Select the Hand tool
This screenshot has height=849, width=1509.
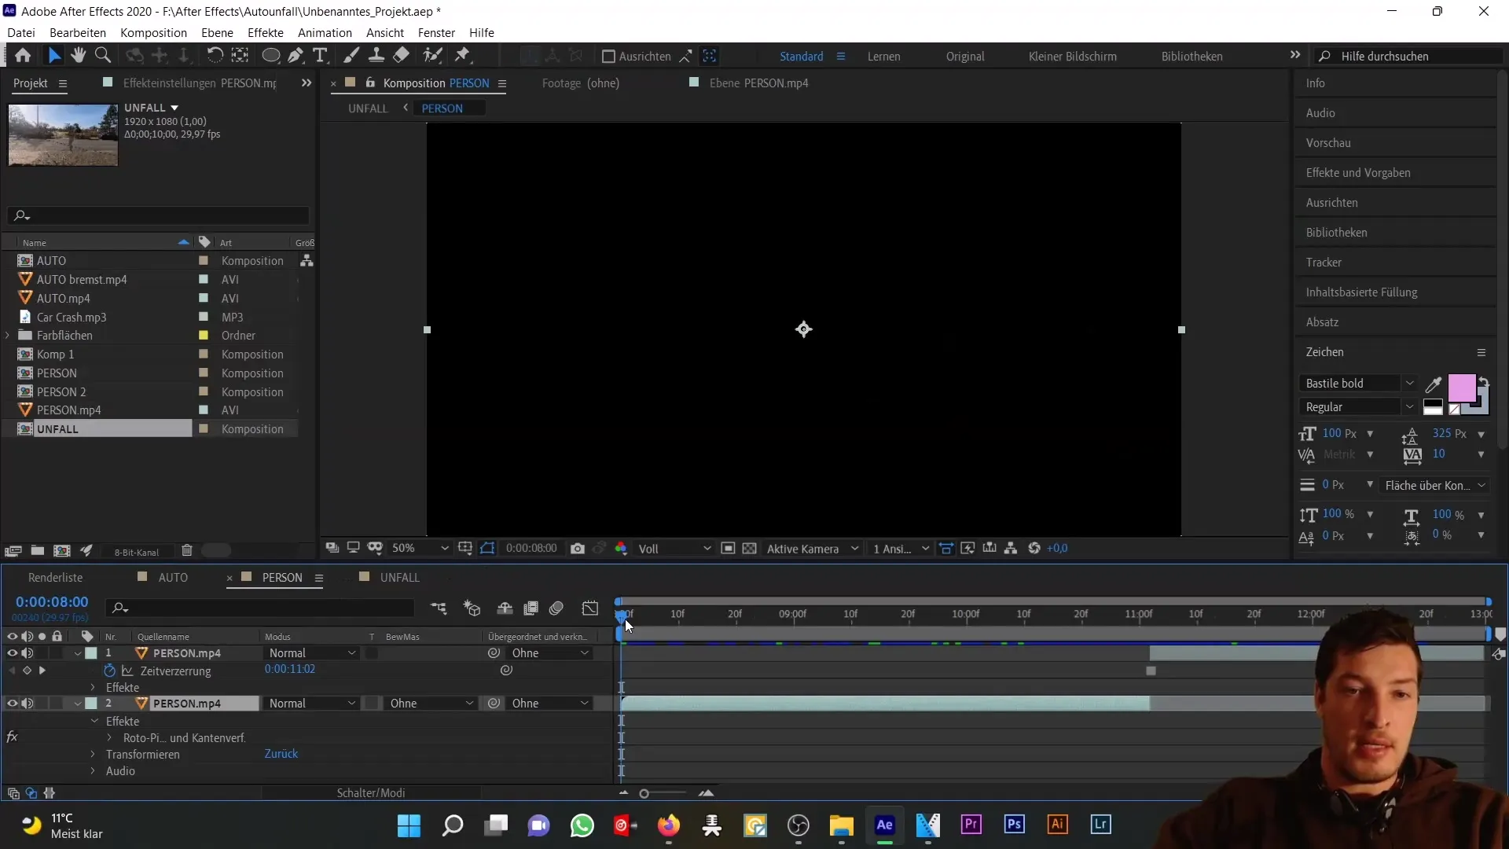click(x=78, y=56)
